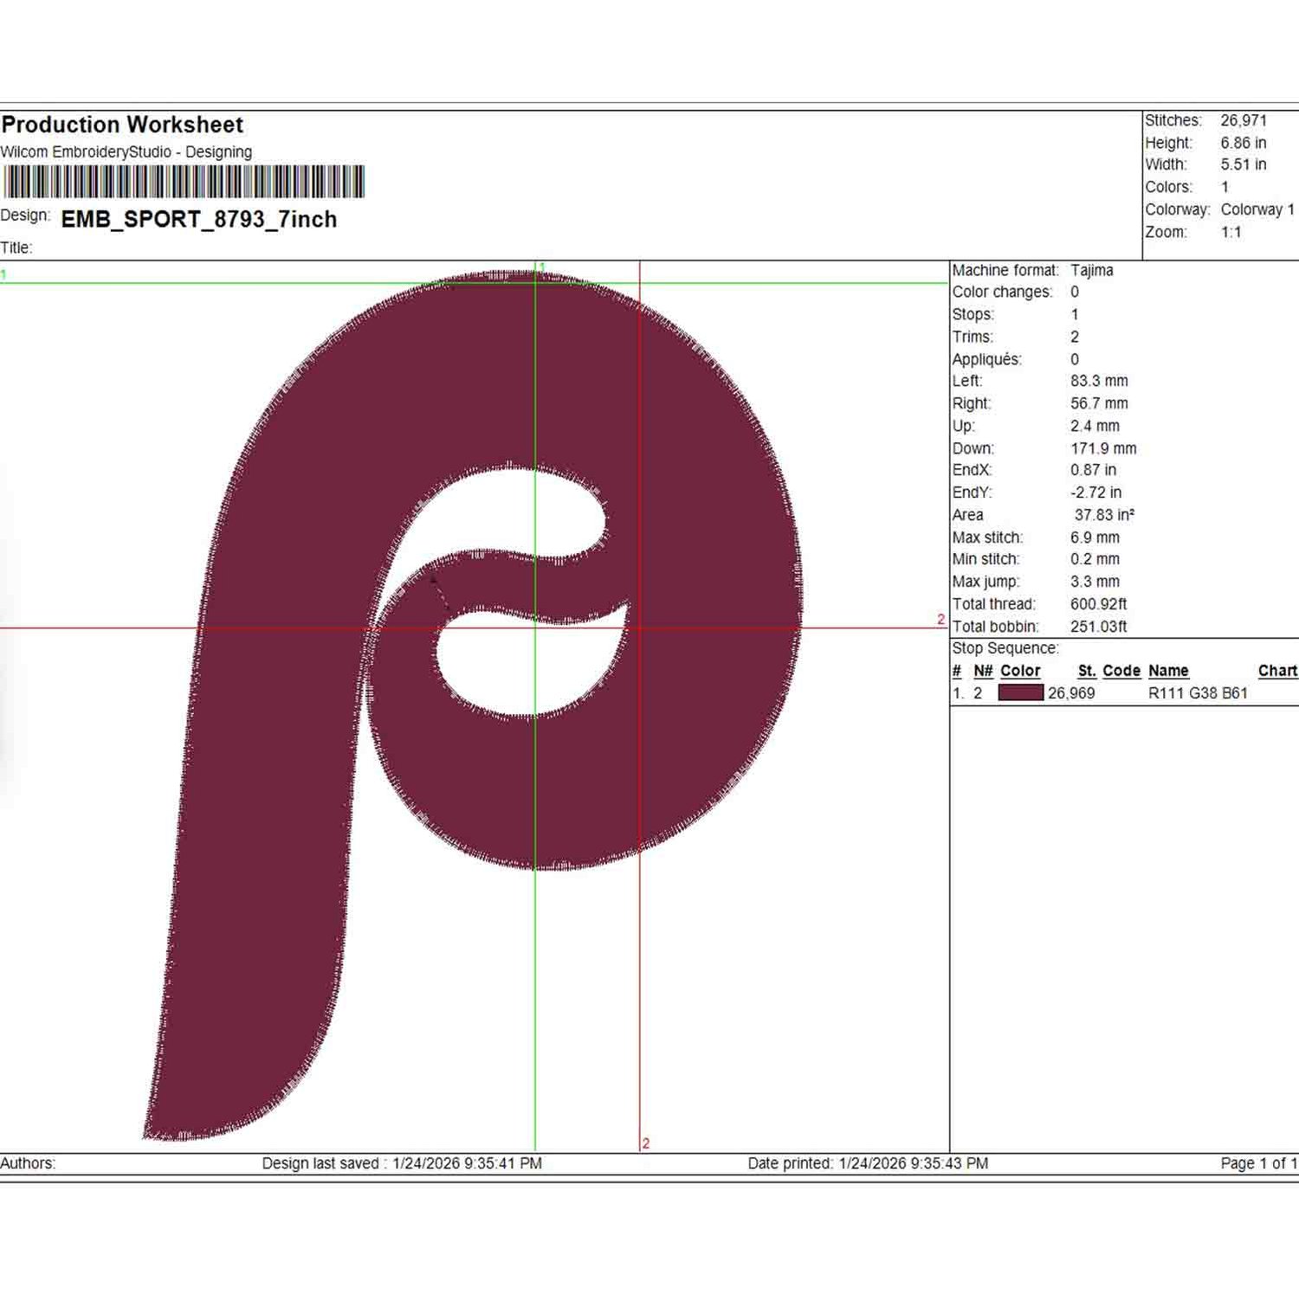Click the 'Name' column header
Image resolution: width=1299 pixels, height=1294 pixels.
pos(1168,671)
